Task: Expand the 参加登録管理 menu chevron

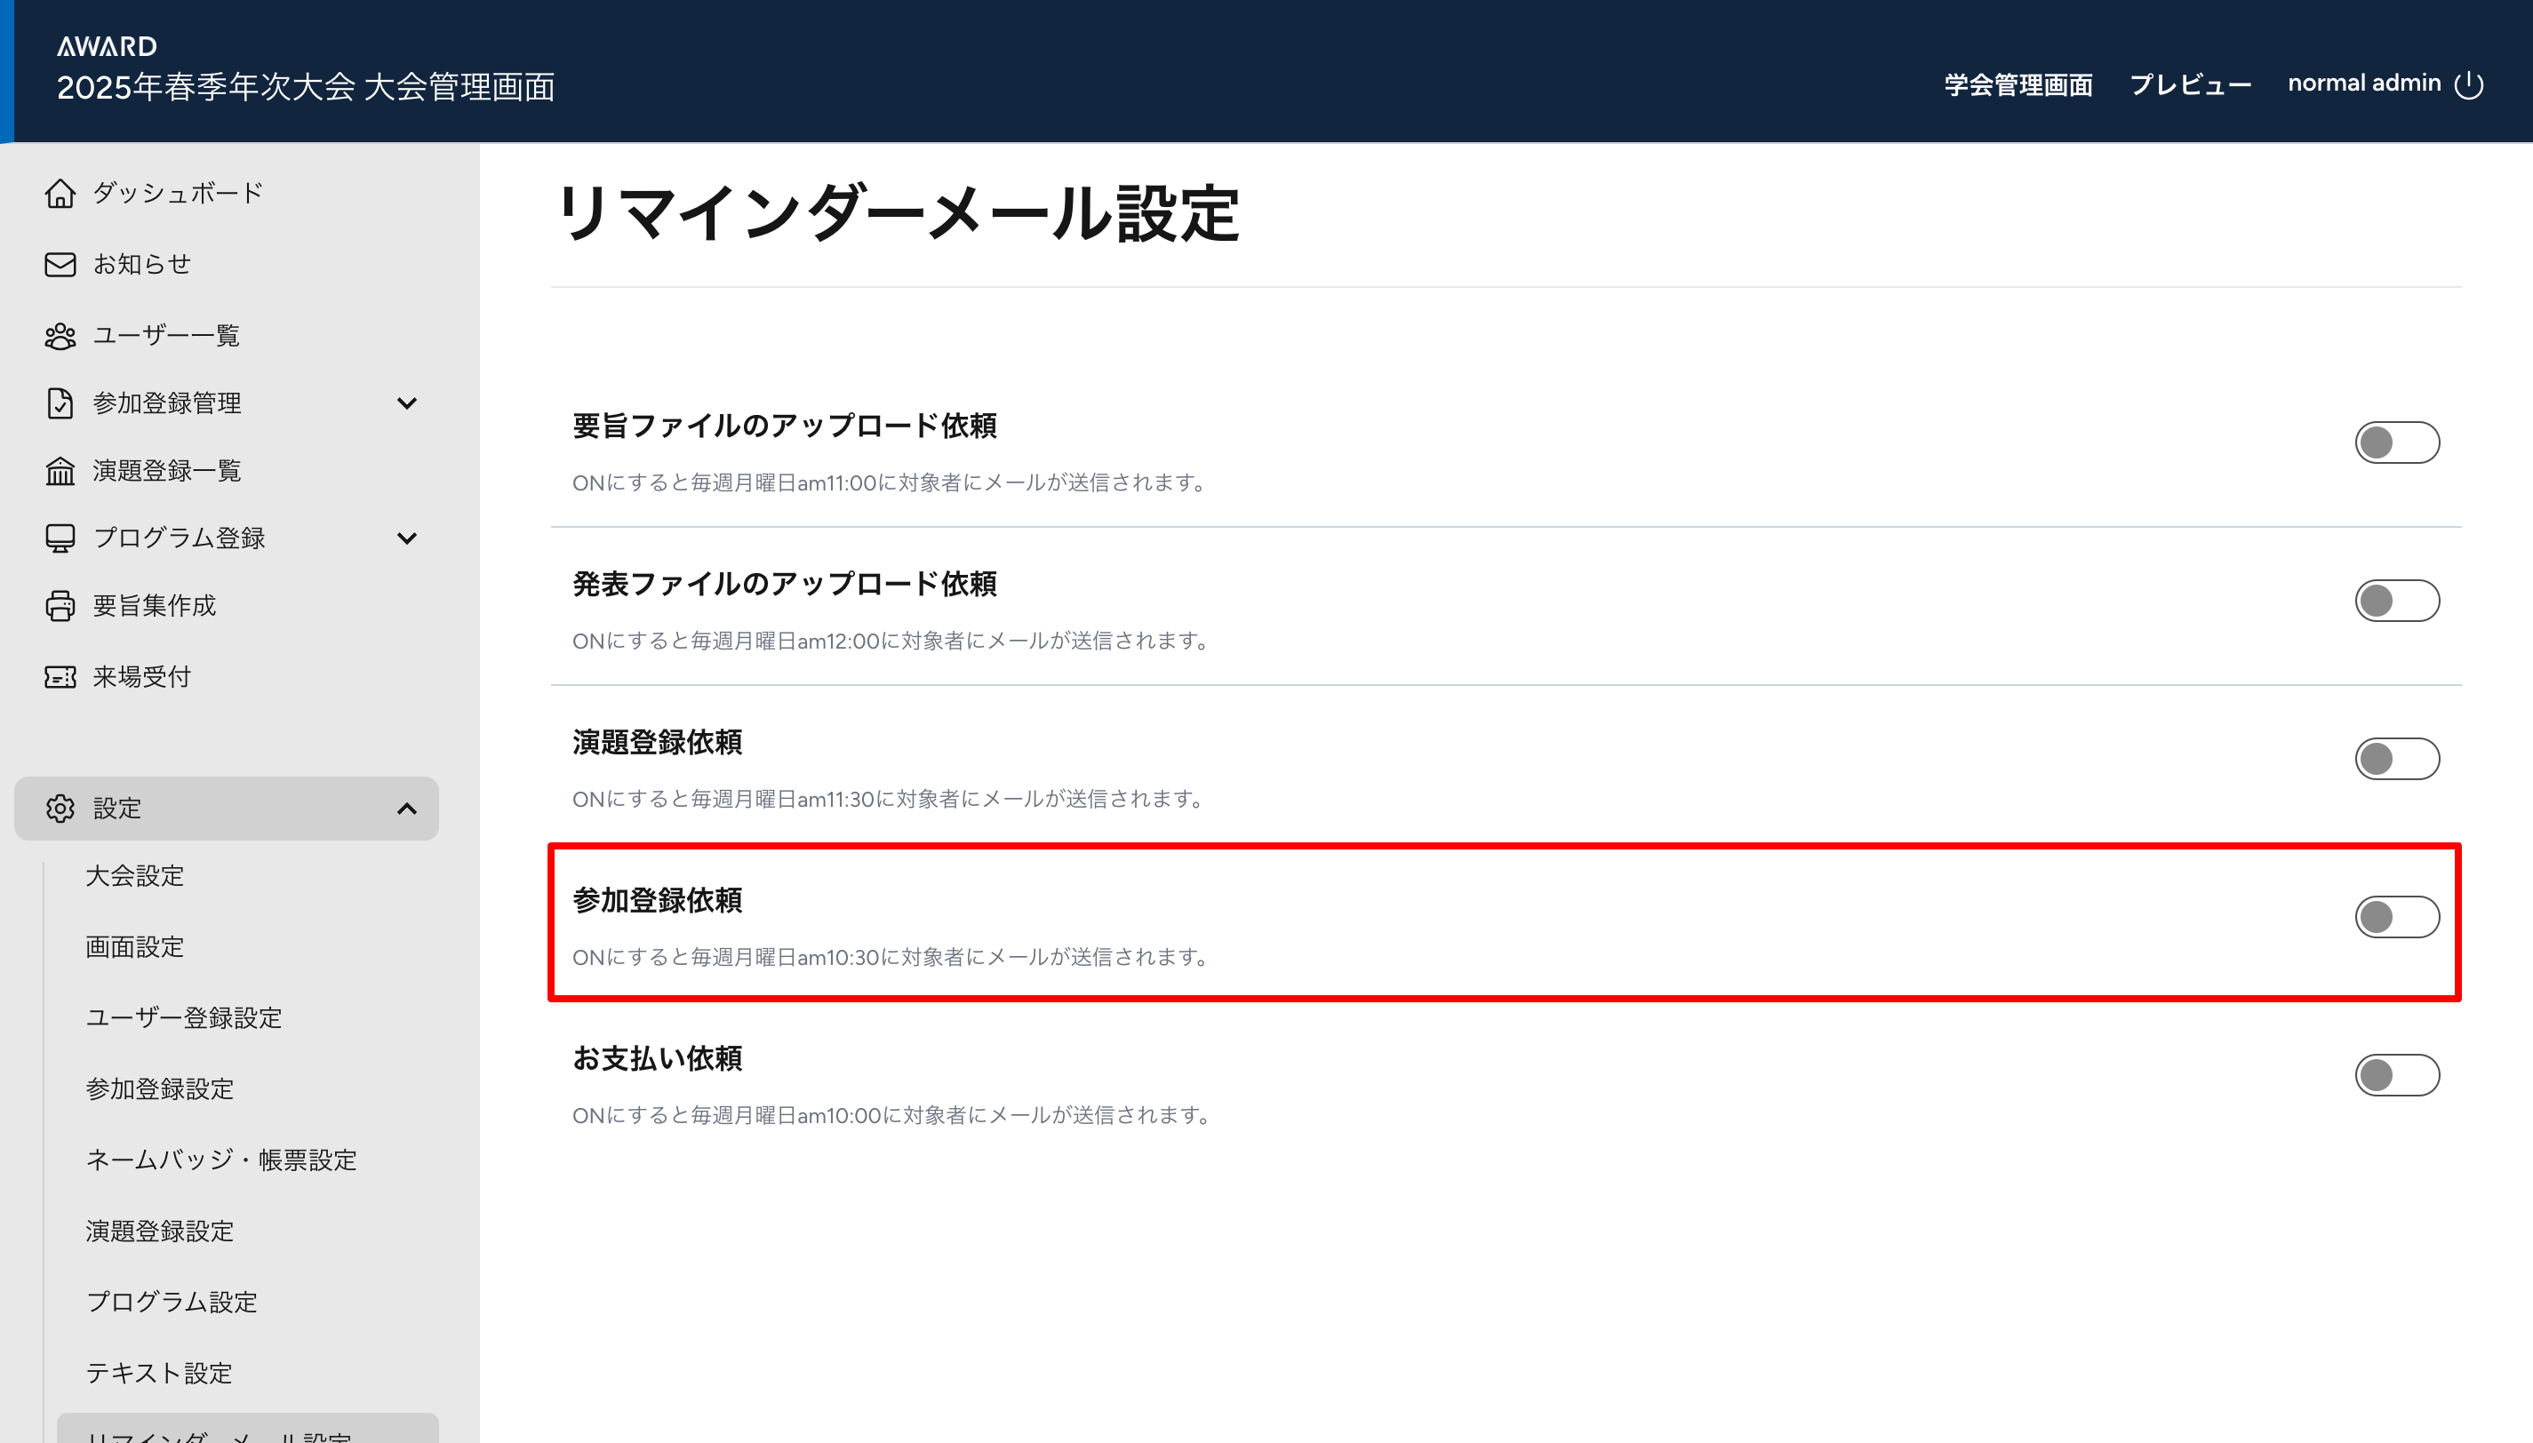Action: [x=406, y=403]
